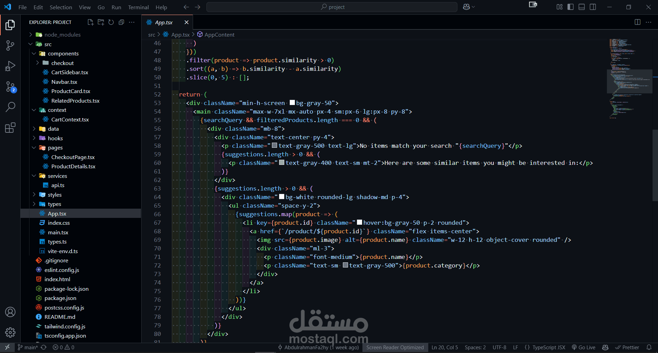Click bg-white color swatch on line 64
Screen dimensions: 658x353
(282, 197)
